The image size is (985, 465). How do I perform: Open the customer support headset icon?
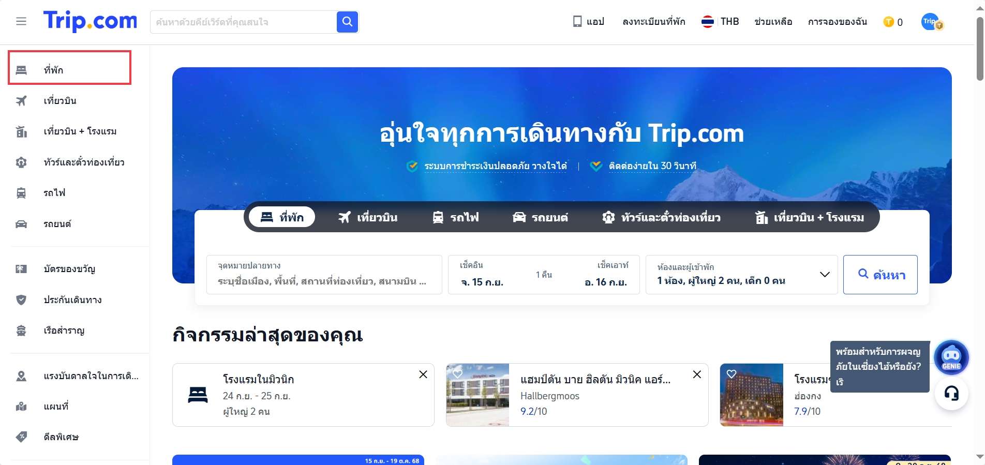[951, 394]
